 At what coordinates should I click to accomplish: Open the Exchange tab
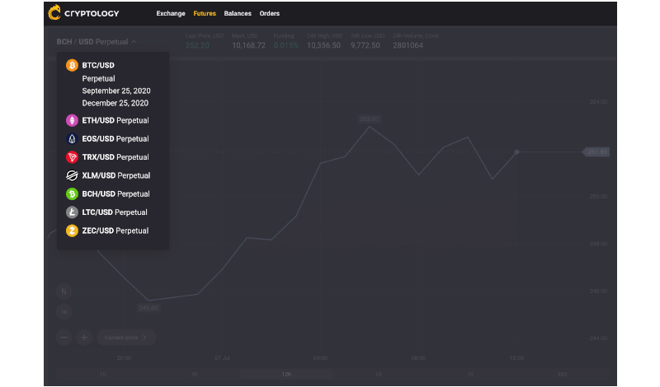171,14
